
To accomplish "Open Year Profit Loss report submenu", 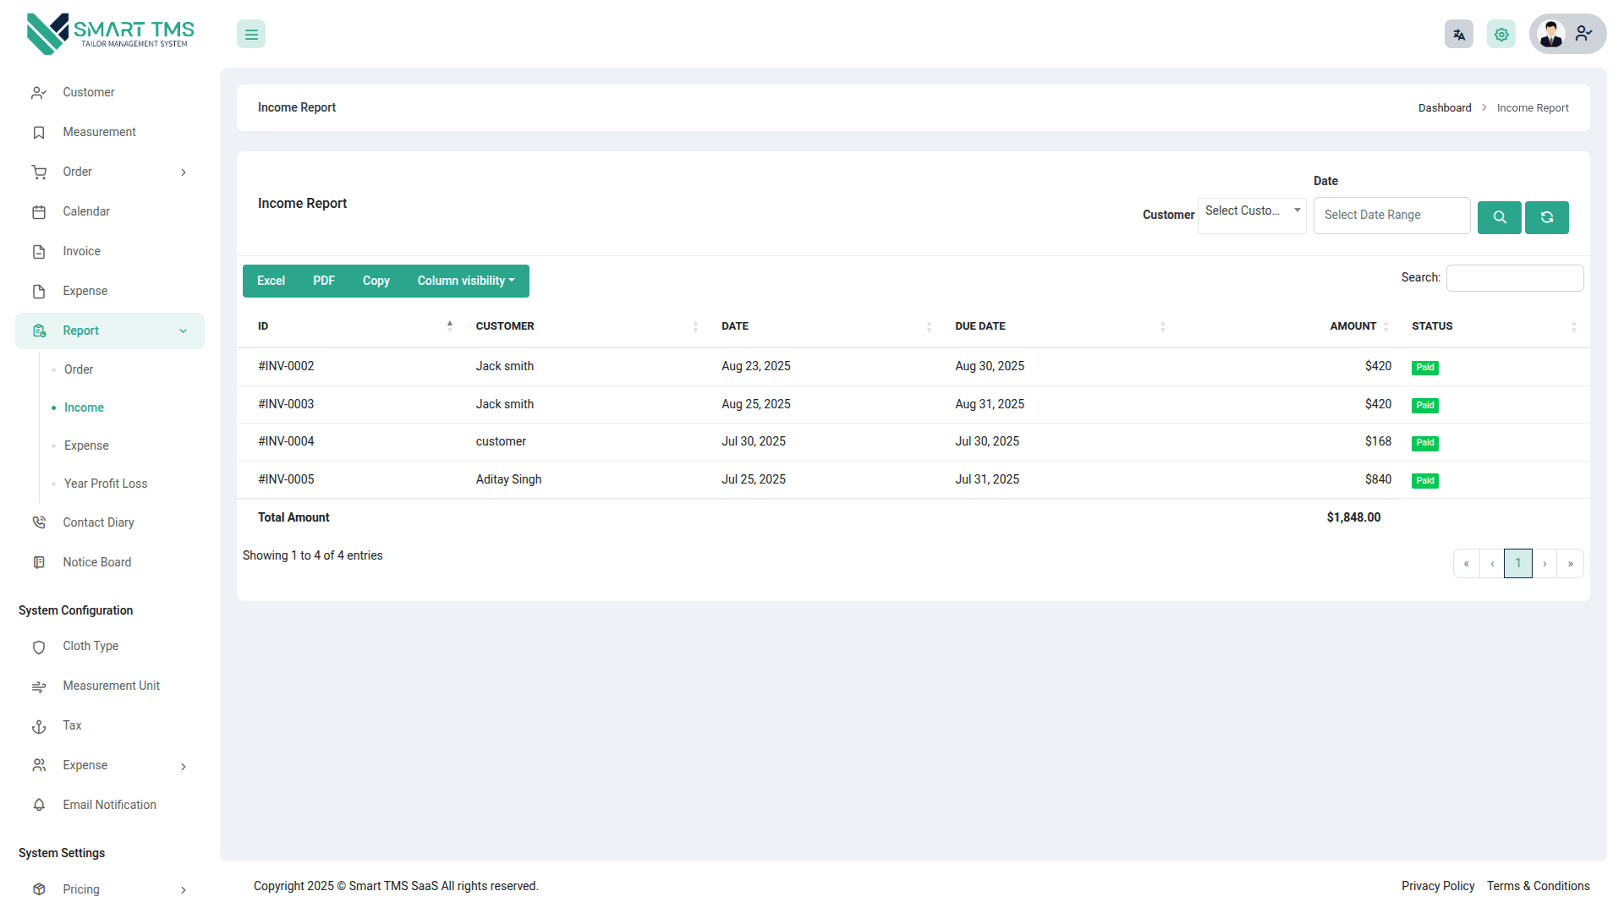I will point(106,484).
